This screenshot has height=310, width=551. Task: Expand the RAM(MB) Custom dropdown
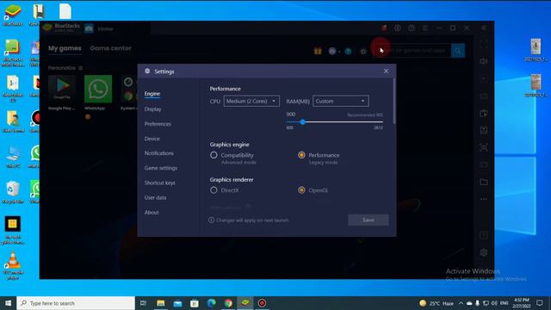point(341,102)
